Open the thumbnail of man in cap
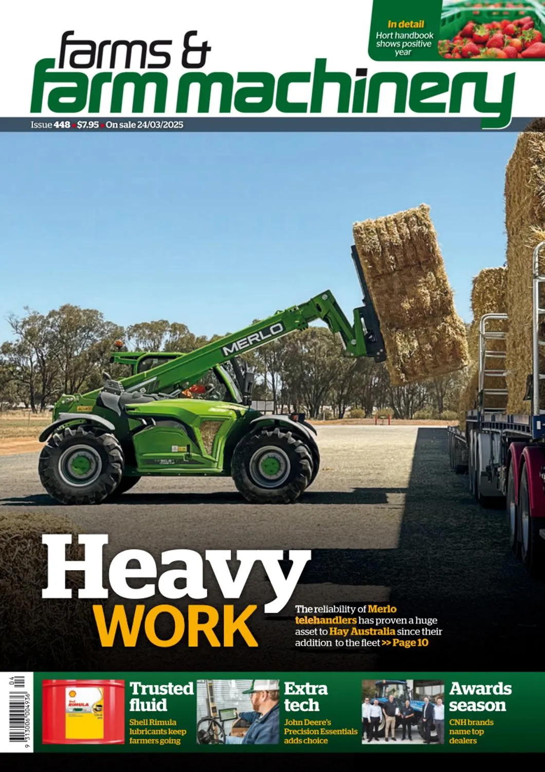Viewport: 545px width, 772px height. (238, 711)
